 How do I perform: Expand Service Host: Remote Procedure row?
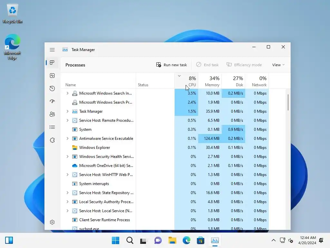[x=67, y=120]
